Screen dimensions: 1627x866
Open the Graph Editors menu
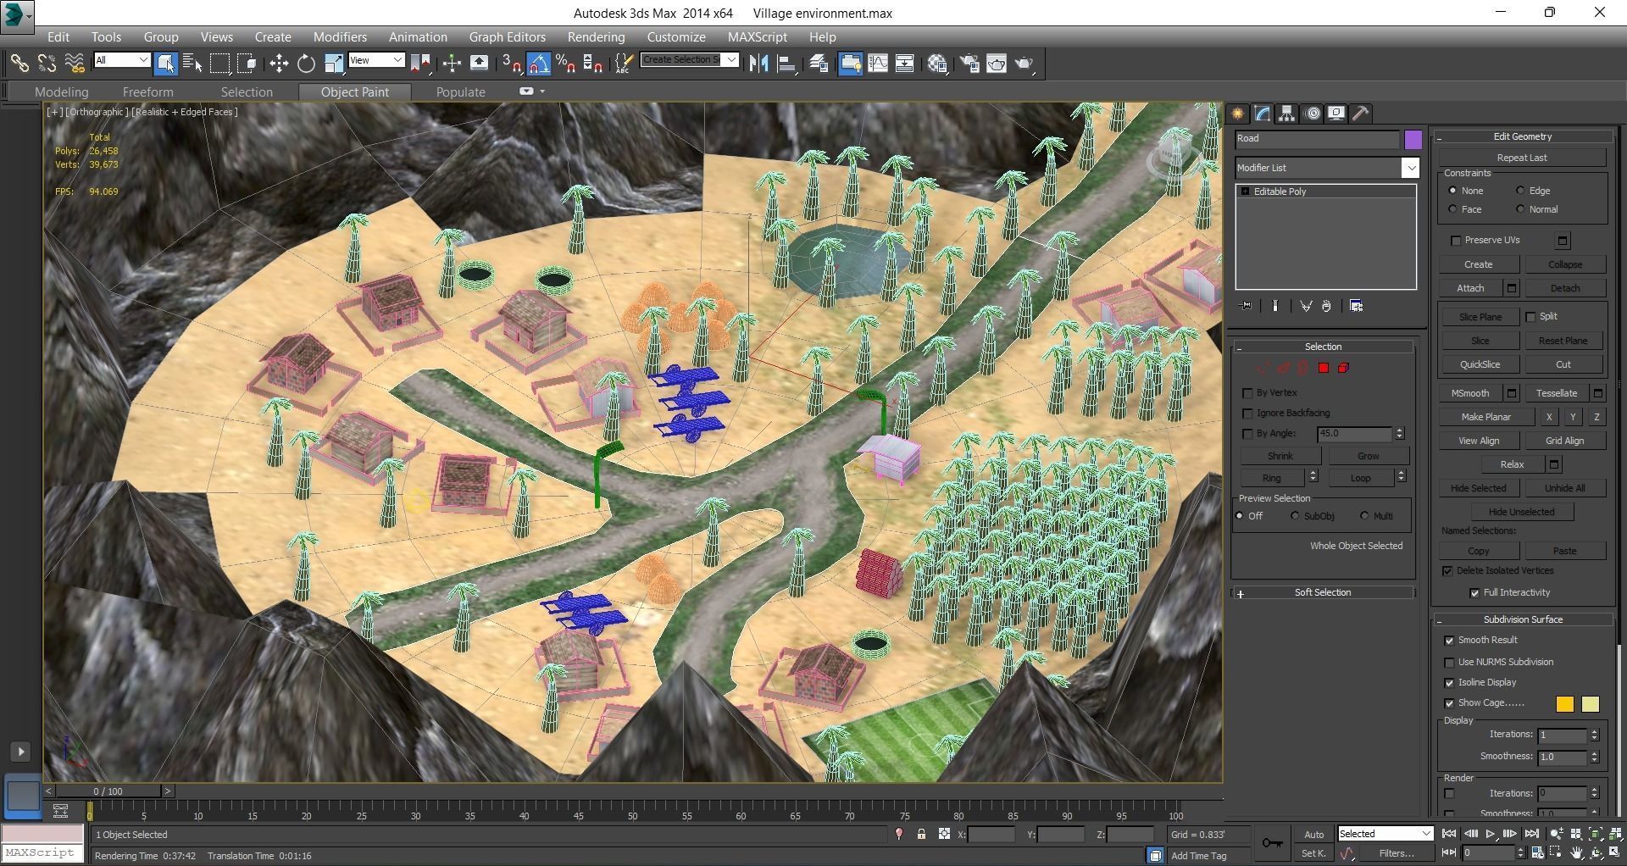[507, 37]
